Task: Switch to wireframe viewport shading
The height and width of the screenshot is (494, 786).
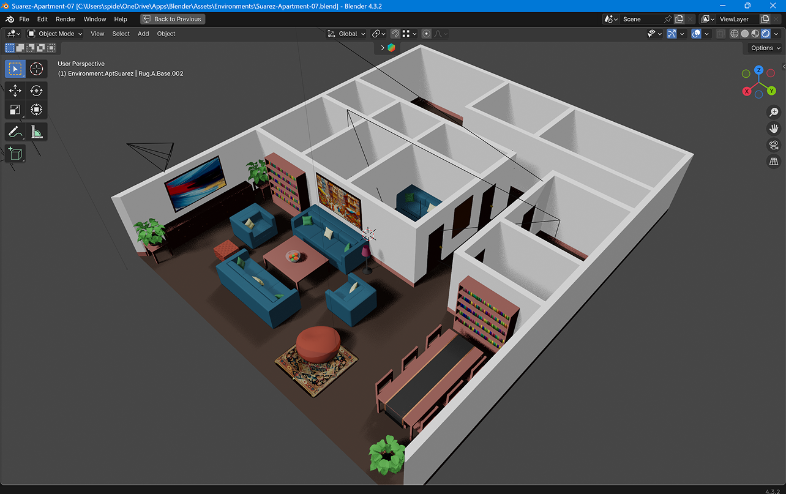Action: coord(734,34)
